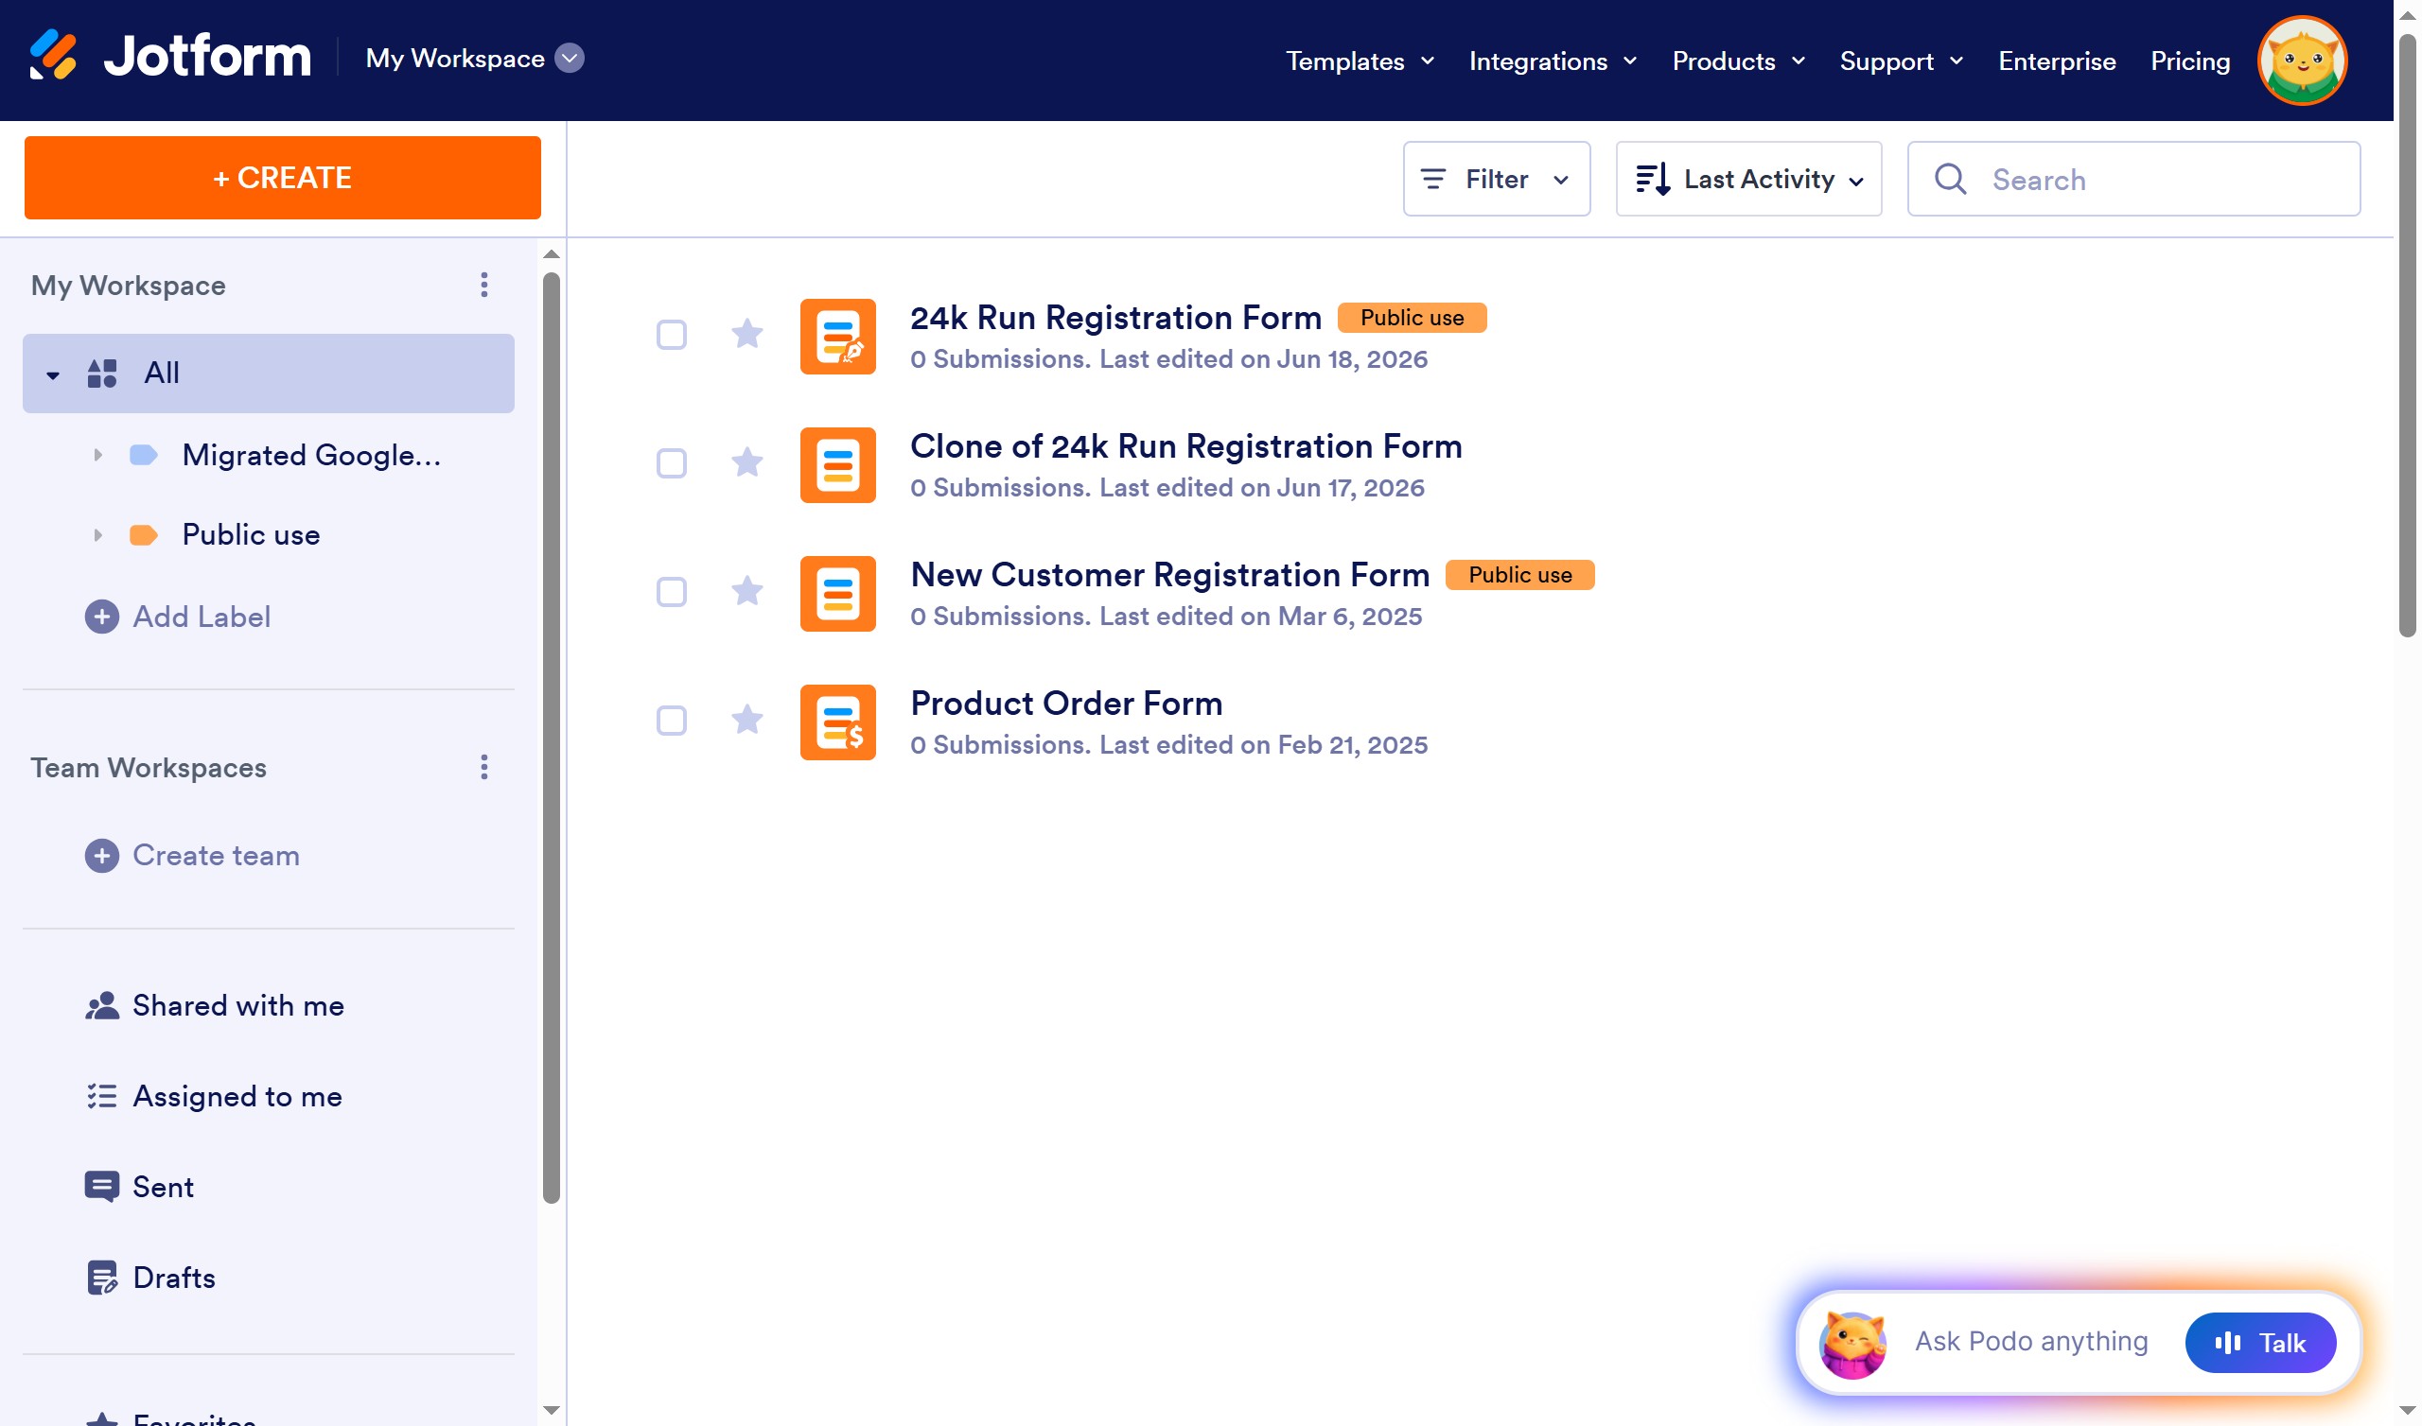This screenshot has width=2422, height=1426.
Task: Expand the Public use label arrow
Action: point(97,535)
